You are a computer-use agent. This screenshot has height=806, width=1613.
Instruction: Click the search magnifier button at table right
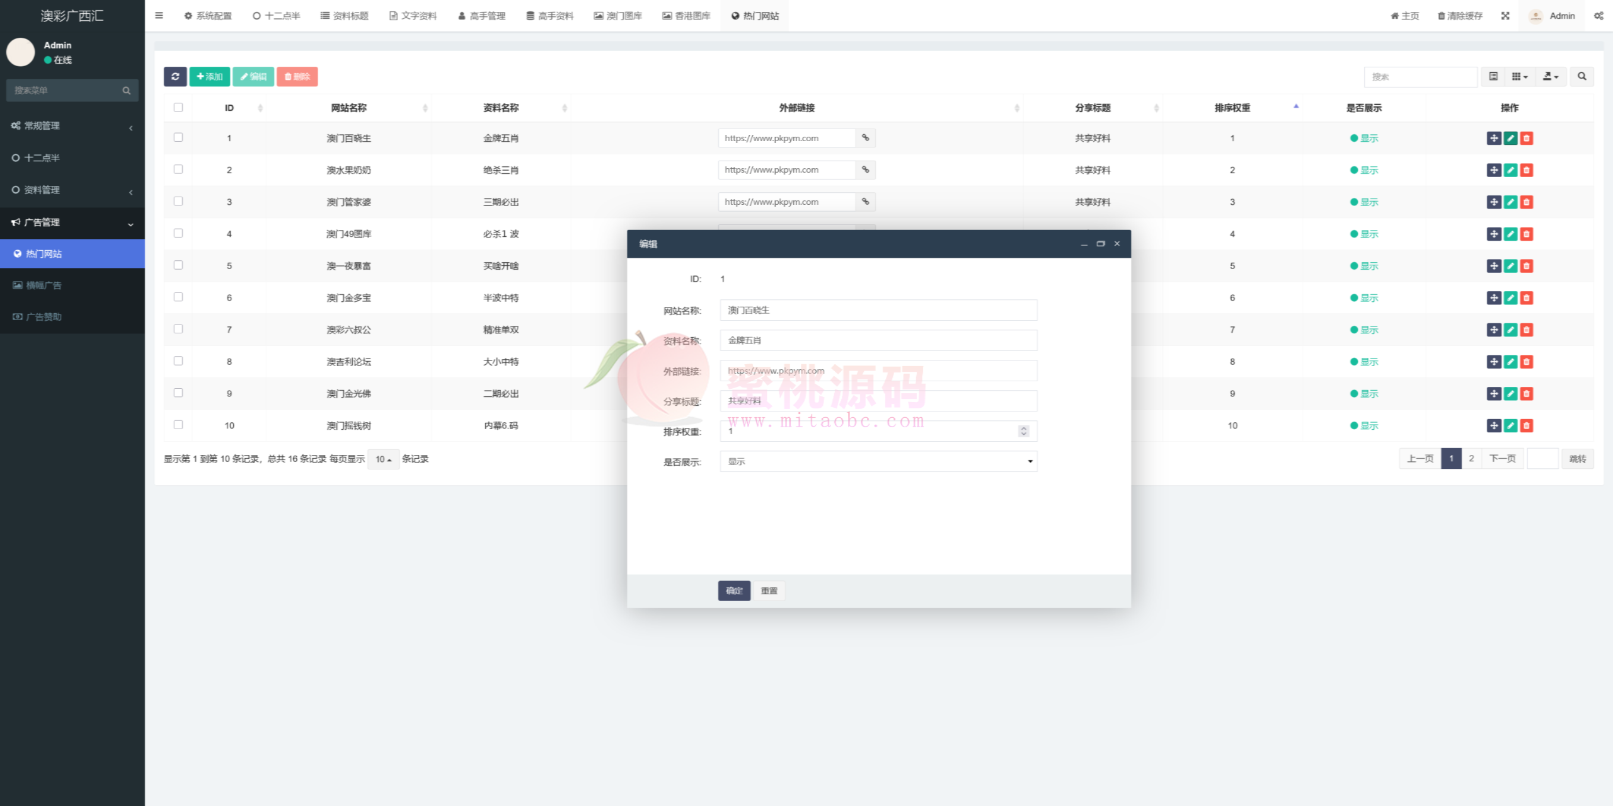pos(1581,76)
